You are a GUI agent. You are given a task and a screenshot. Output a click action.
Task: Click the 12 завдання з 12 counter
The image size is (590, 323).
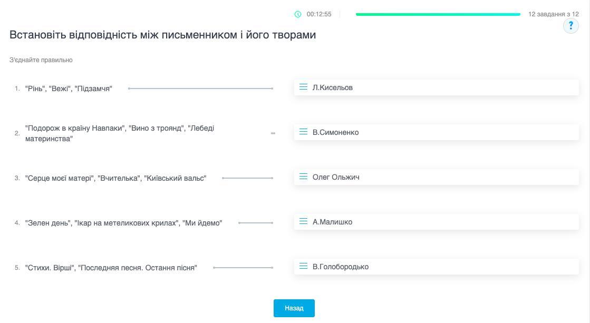[x=554, y=14]
